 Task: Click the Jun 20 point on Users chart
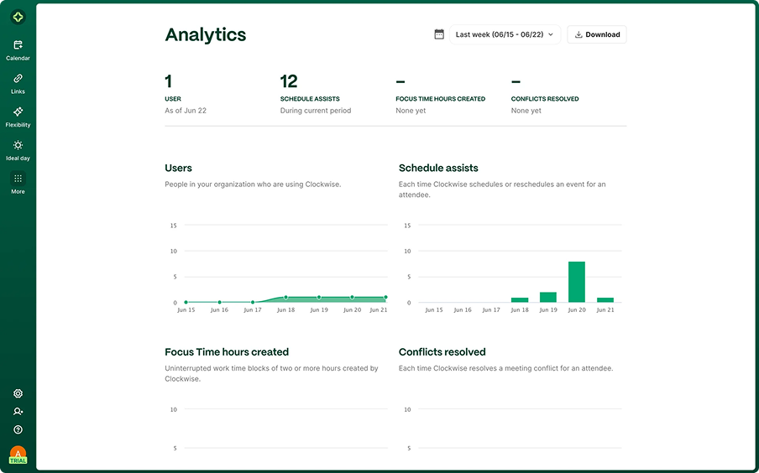point(352,297)
